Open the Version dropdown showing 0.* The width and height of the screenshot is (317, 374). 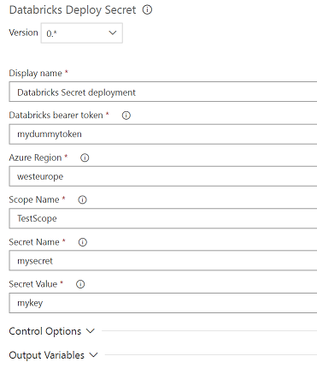[82, 33]
